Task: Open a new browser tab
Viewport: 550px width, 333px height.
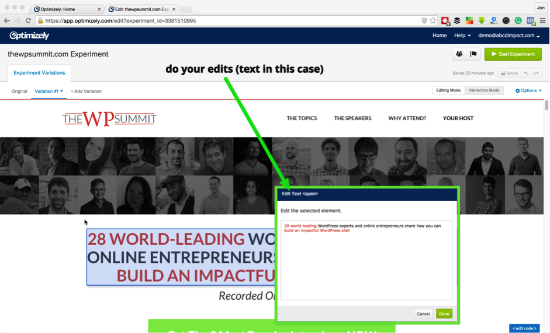Action: tap(186, 9)
